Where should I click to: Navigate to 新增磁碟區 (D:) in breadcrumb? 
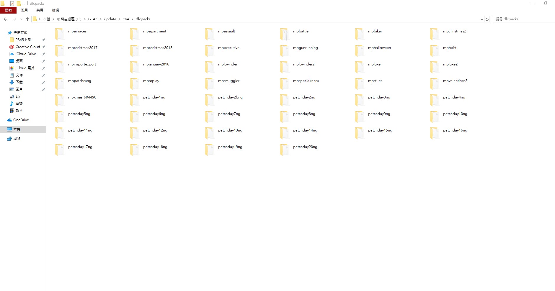(69, 19)
